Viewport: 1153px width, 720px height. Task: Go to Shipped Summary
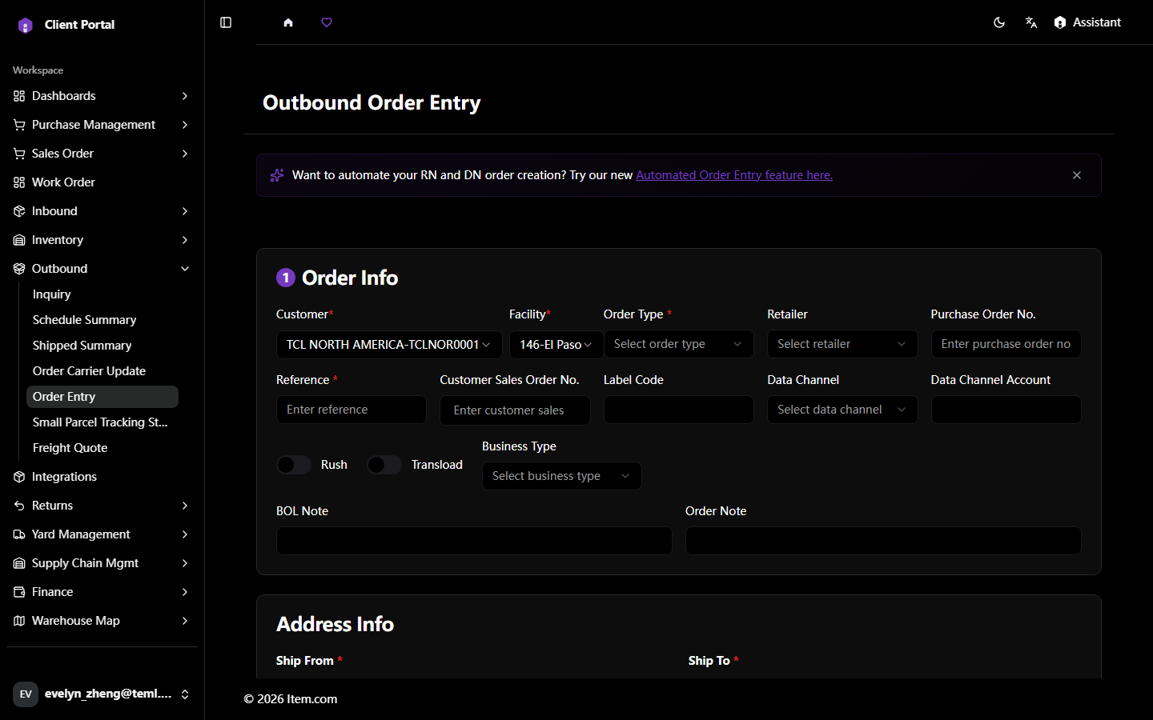[x=102, y=346]
